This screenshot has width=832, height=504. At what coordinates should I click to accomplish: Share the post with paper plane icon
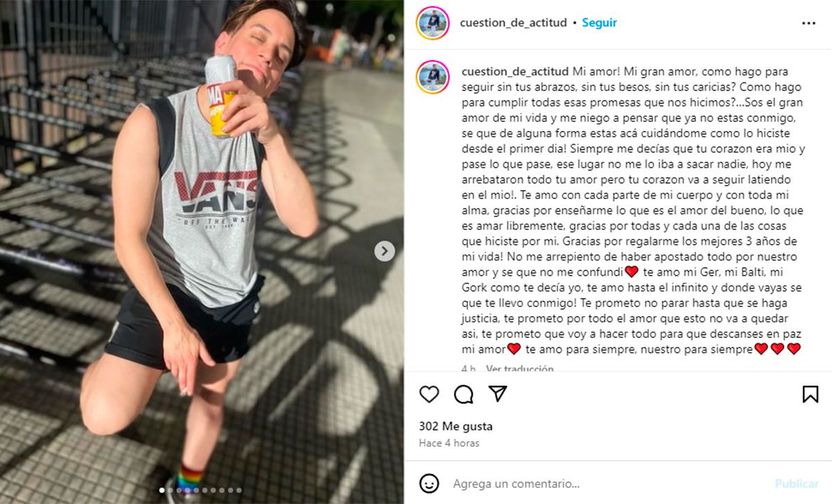[498, 394]
